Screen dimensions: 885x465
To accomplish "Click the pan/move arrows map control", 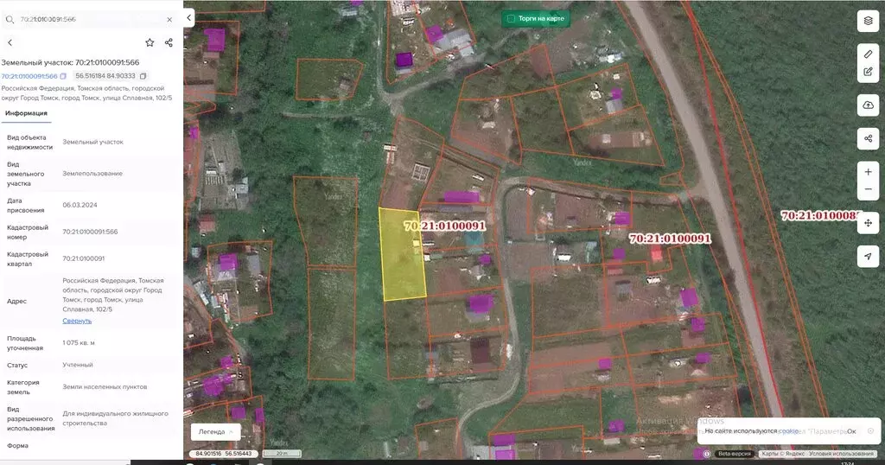I will pyautogui.click(x=868, y=223).
